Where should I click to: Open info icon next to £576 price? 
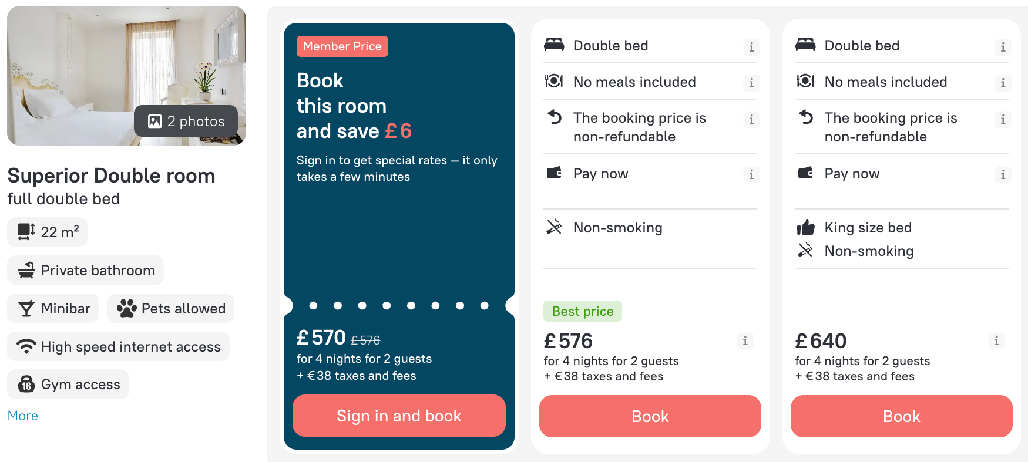[x=745, y=341]
